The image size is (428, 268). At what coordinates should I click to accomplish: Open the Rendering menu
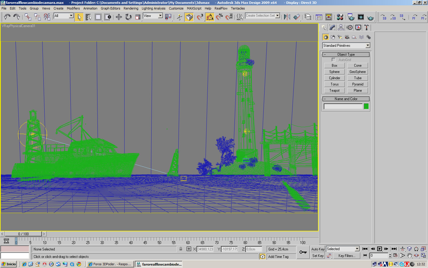pos(131,8)
